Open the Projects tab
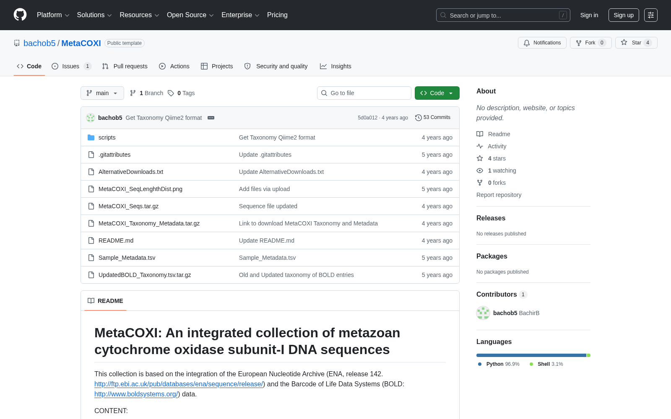Screen dimensions: 671x419 (217, 66)
